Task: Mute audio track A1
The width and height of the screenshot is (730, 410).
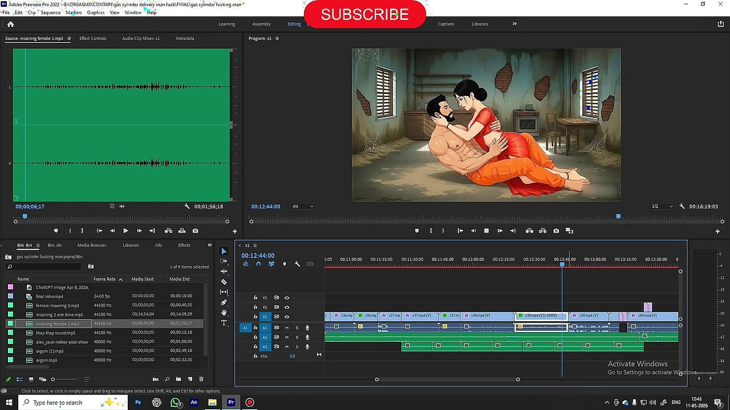Action: pyautogui.click(x=287, y=327)
